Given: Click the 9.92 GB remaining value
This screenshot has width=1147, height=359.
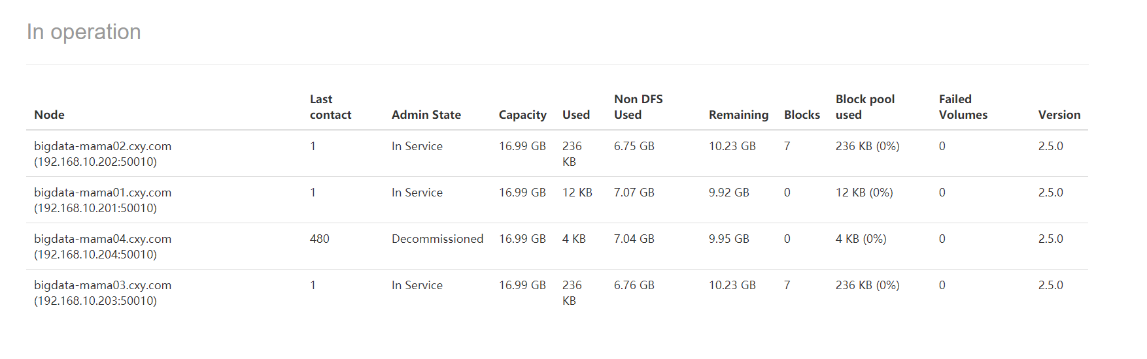Looking at the screenshot, I should click(x=728, y=193).
